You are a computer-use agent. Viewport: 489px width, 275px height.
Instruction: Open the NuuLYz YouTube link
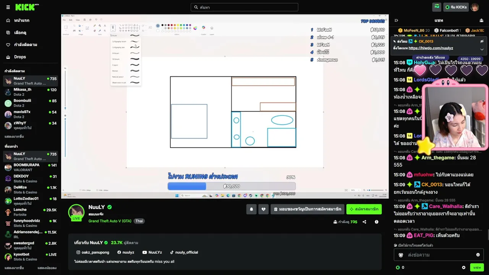(152, 252)
